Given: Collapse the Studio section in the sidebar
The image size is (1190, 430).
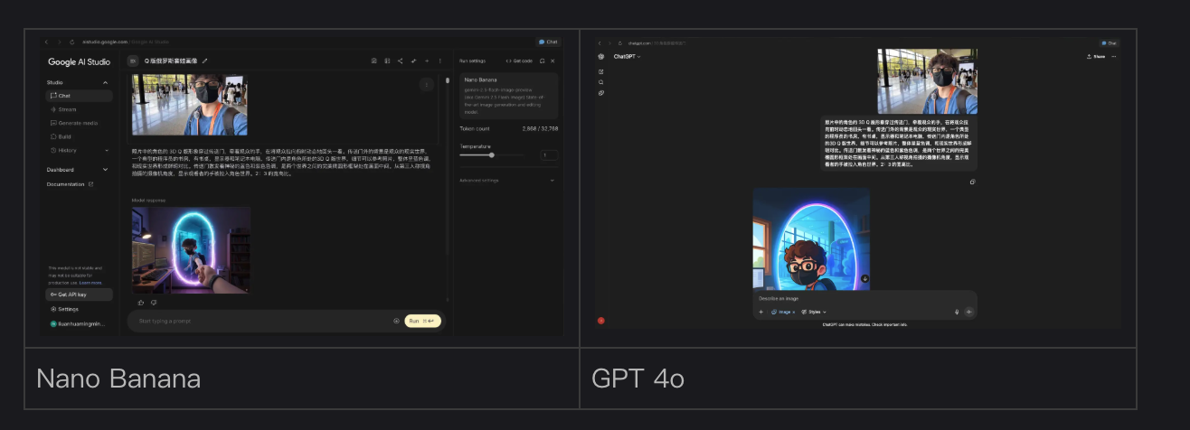Looking at the screenshot, I should (x=105, y=82).
